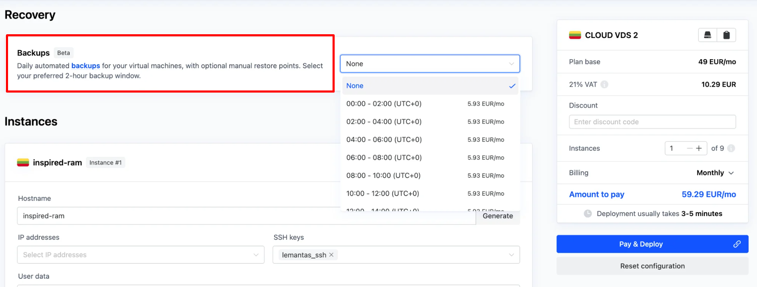This screenshot has width=757, height=287.
Task: Decrease instances with the minus icon
Action: (690, 148)
